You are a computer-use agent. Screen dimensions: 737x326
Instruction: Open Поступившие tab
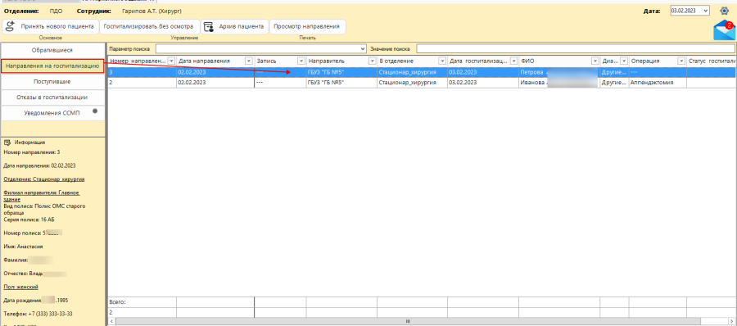52,81
